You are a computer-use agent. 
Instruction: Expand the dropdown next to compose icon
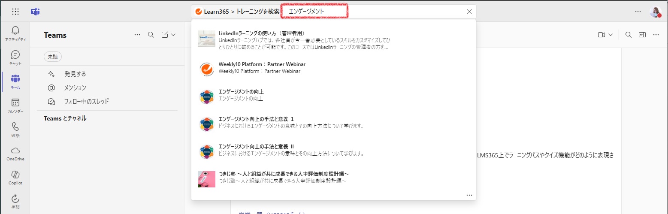tap(174, 35)
